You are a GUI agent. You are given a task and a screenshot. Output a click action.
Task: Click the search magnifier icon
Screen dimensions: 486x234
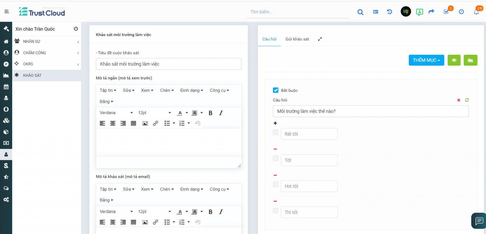pos(360,12)
